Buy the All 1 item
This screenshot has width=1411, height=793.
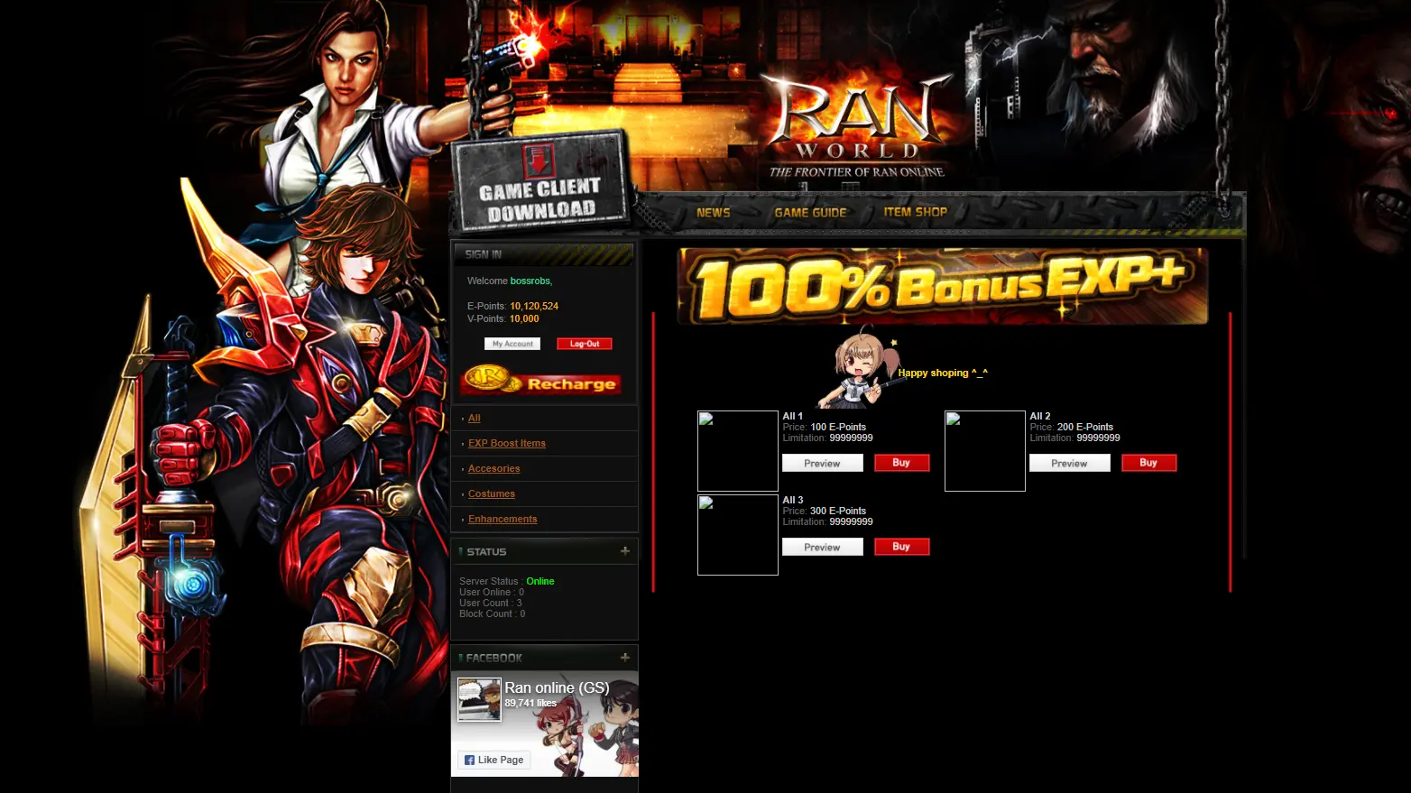[901, 463]
